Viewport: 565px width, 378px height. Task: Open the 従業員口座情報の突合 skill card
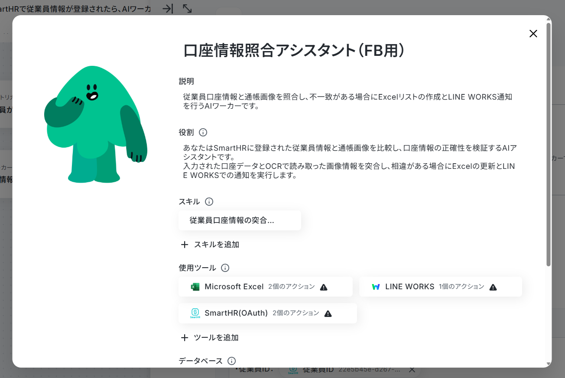(x=240, y=220)
